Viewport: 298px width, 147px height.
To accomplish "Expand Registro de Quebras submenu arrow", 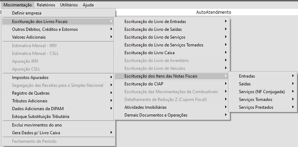I will click(111, 93).
